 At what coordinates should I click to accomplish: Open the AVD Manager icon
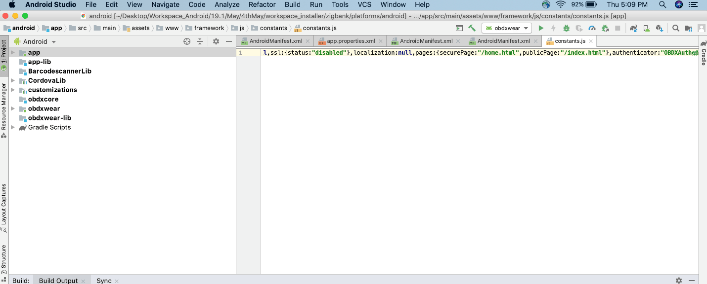point(646,28)
